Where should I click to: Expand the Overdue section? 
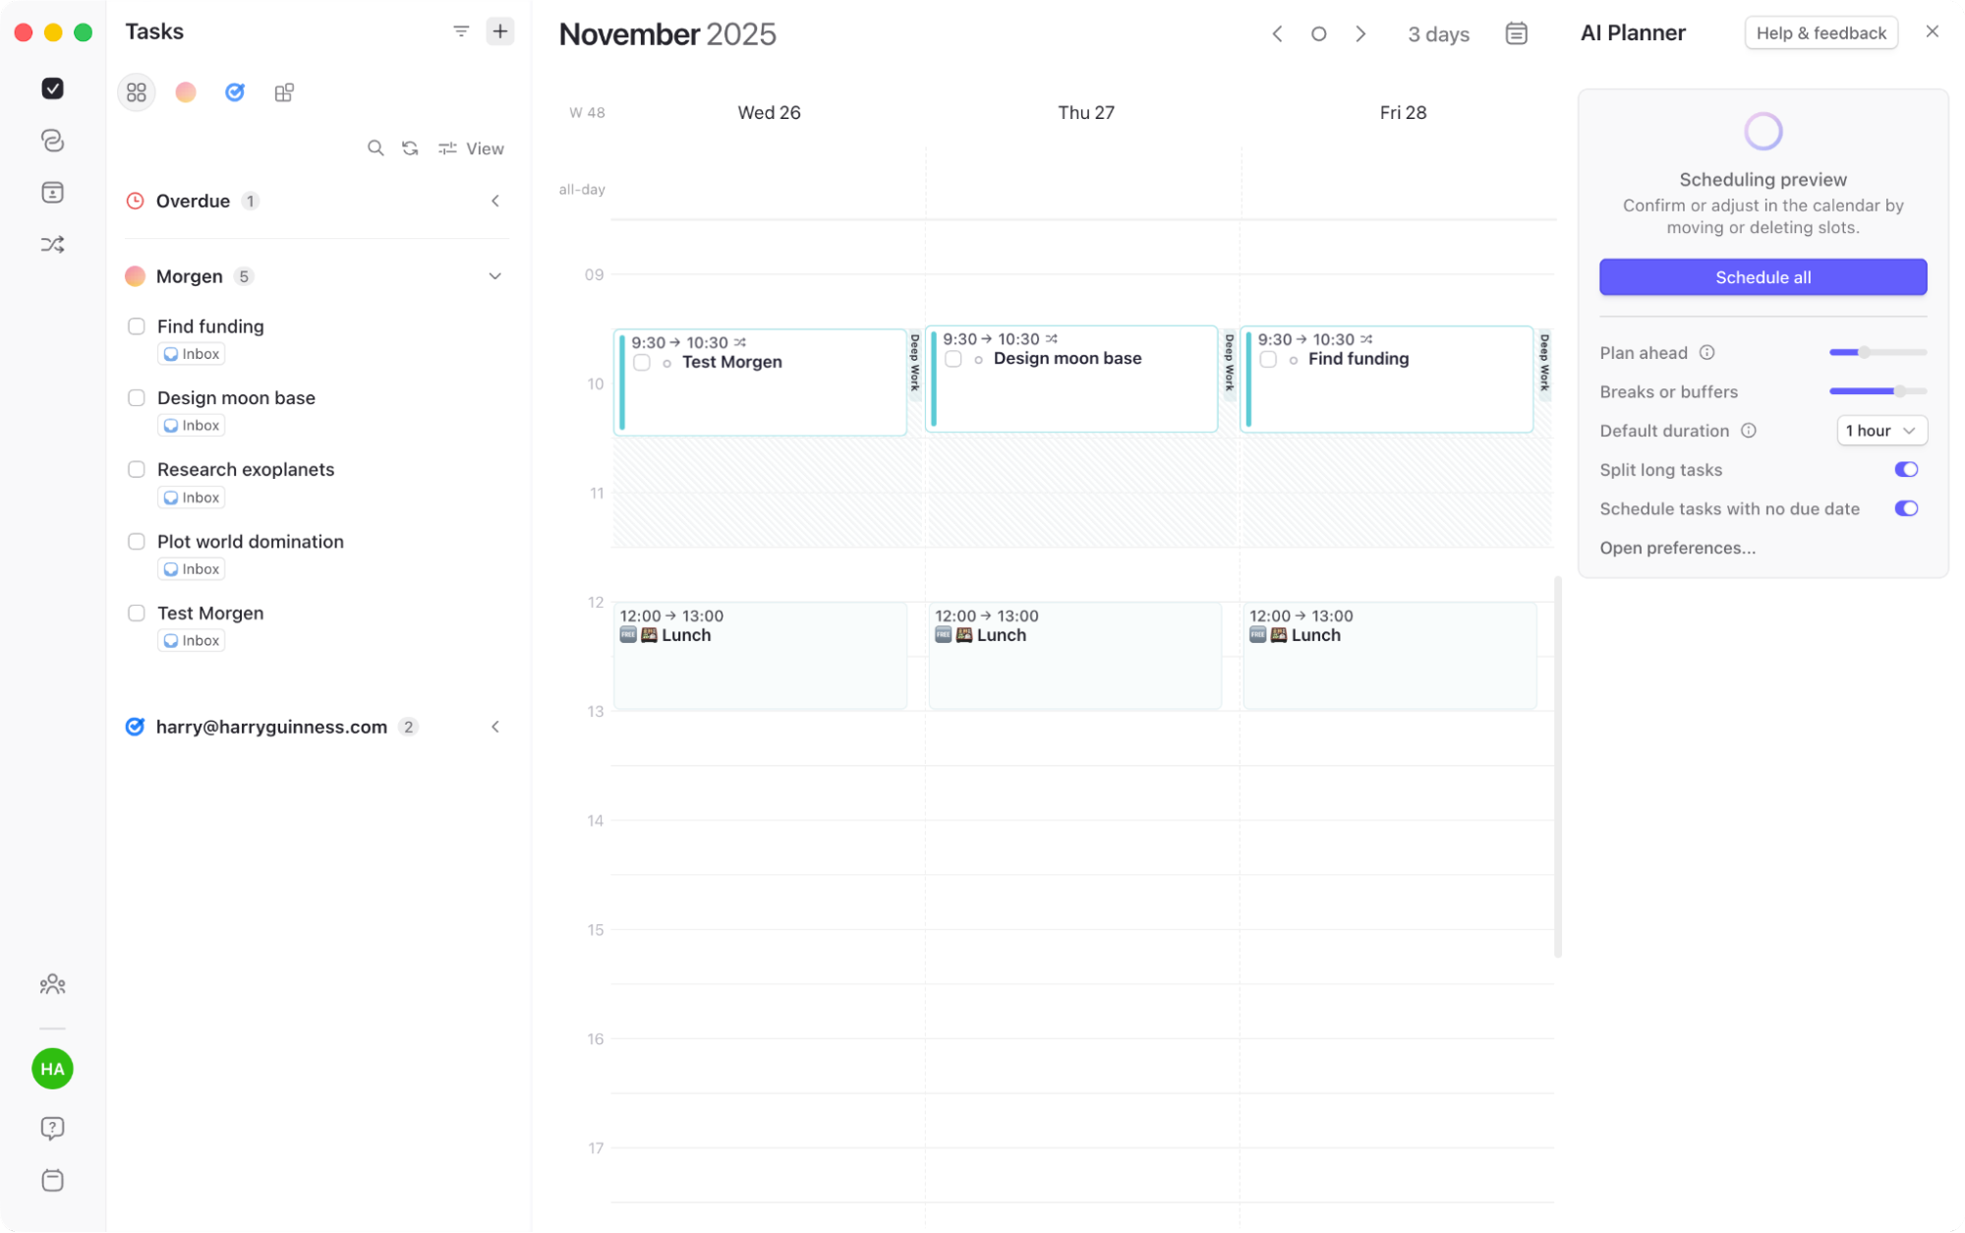click(495, 201)
